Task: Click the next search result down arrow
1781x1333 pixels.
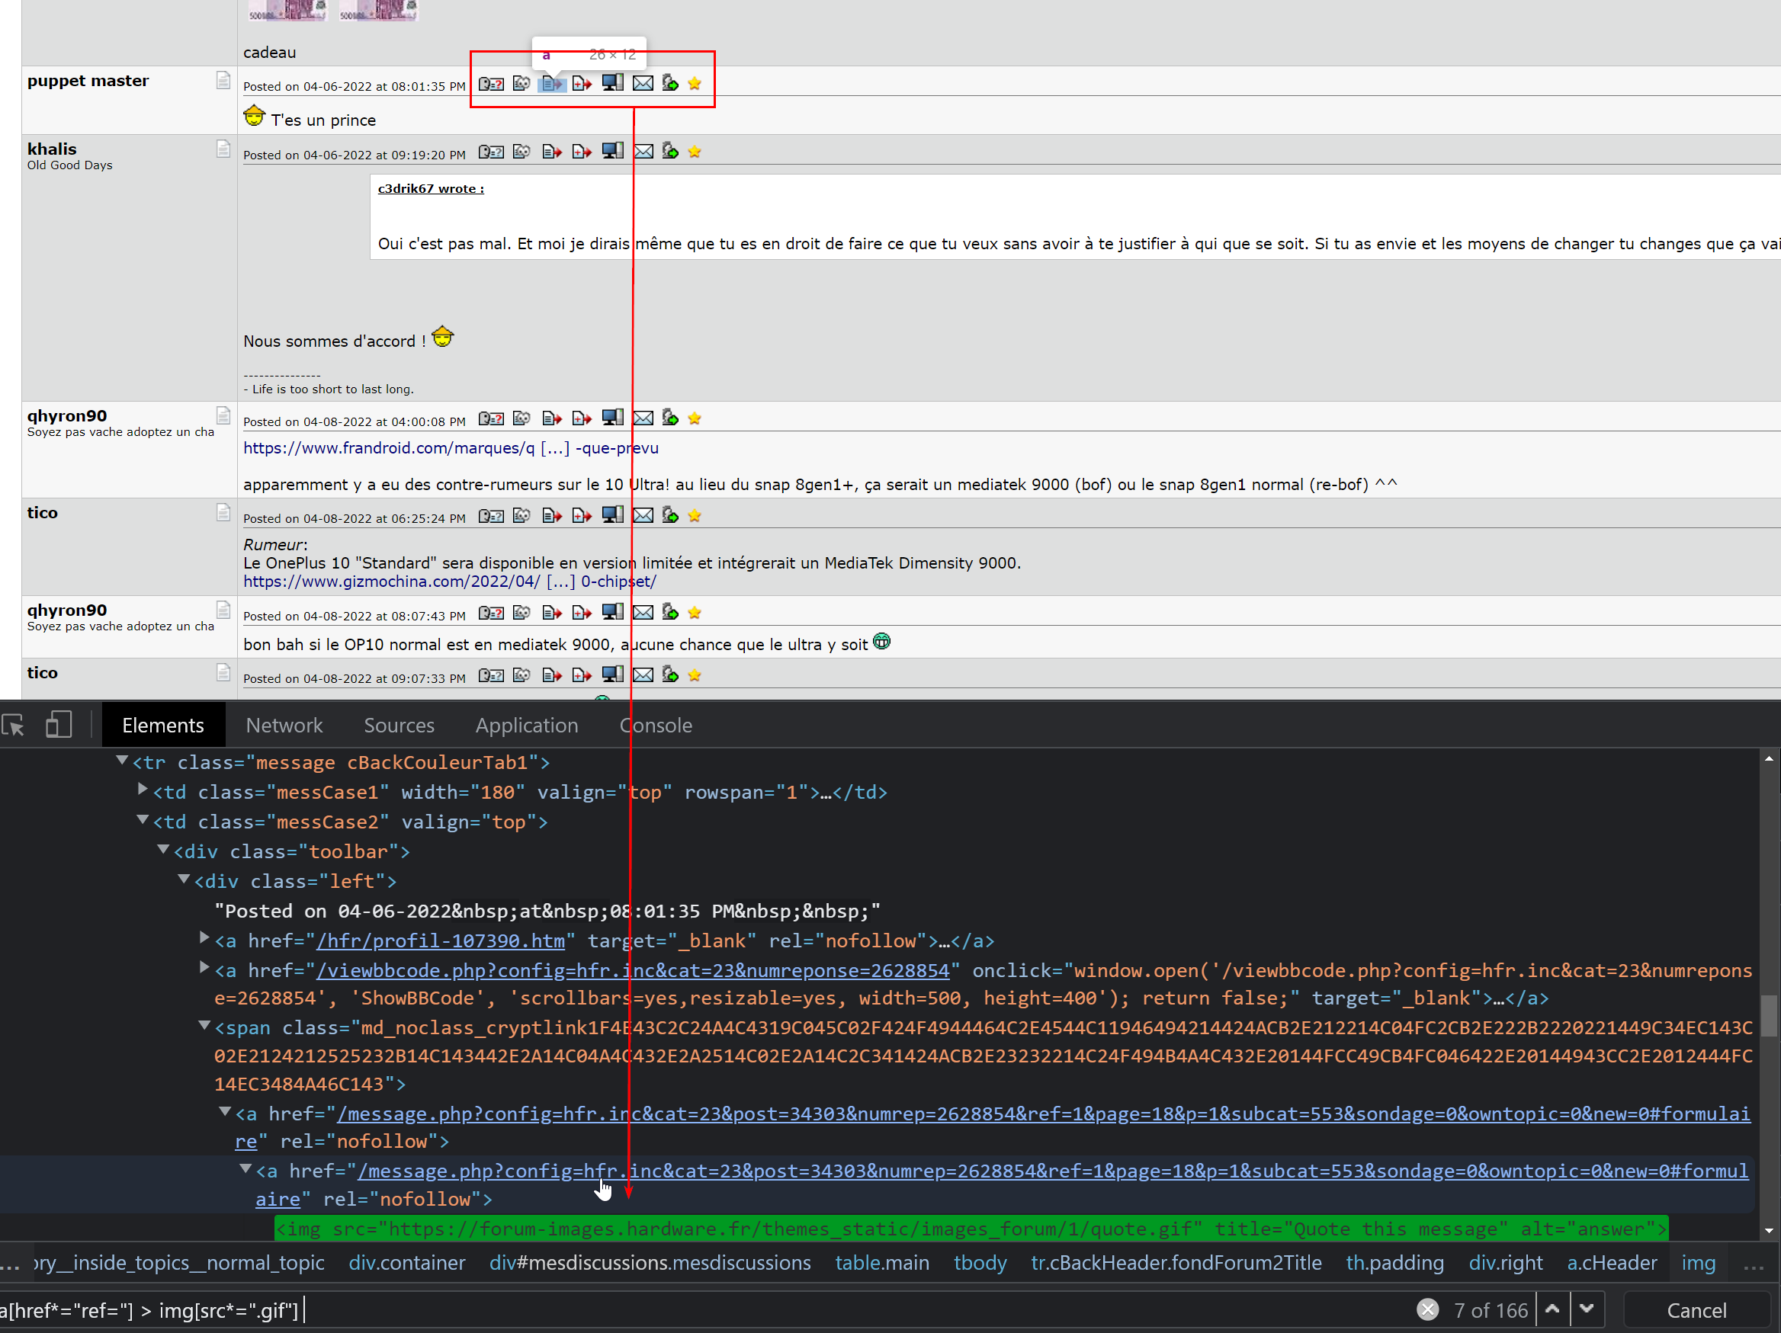Action: [x=1587, y=1309]
